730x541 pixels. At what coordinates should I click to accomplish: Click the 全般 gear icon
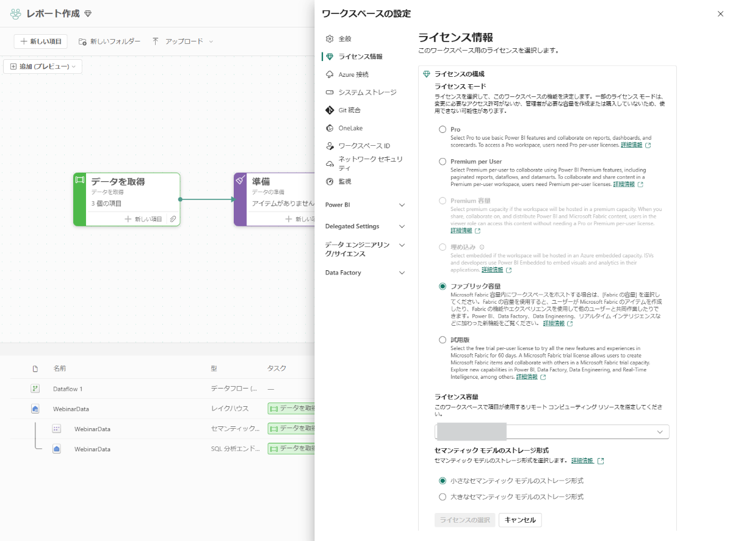point(330,38)
